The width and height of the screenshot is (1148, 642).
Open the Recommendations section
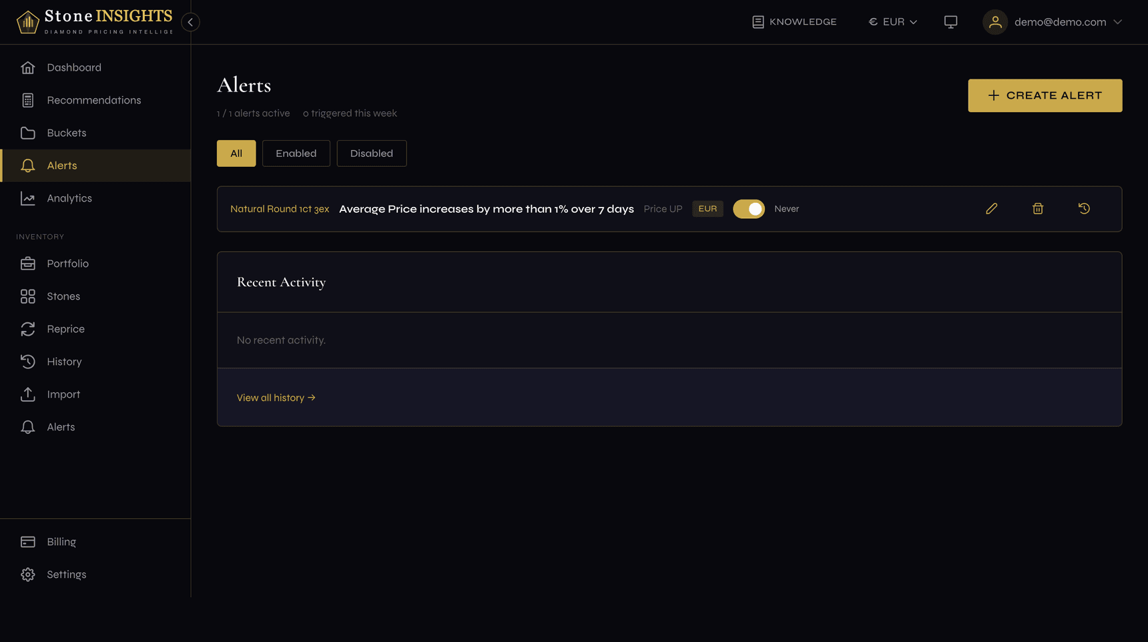click(x=93, y=99)
